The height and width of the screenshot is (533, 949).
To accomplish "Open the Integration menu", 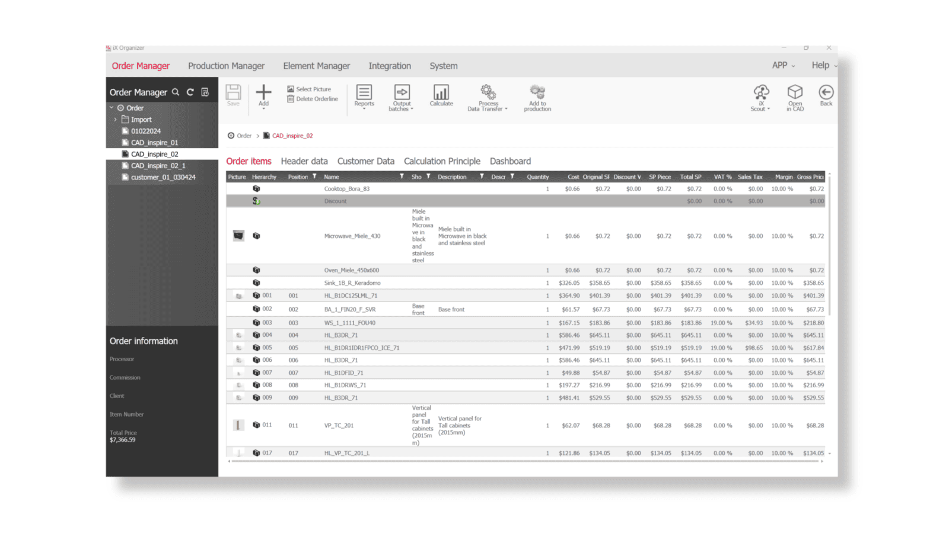I will click(x=390, y=66).
